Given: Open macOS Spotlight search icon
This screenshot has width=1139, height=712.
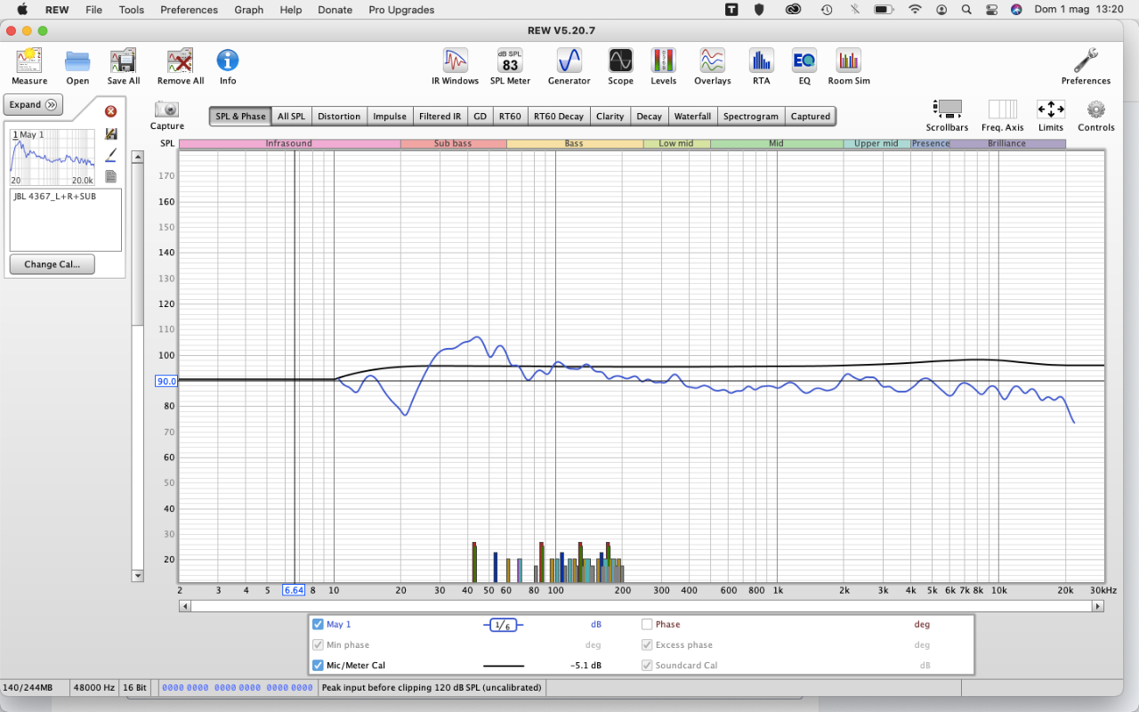Looking at the screenshot, I should 966,10.
